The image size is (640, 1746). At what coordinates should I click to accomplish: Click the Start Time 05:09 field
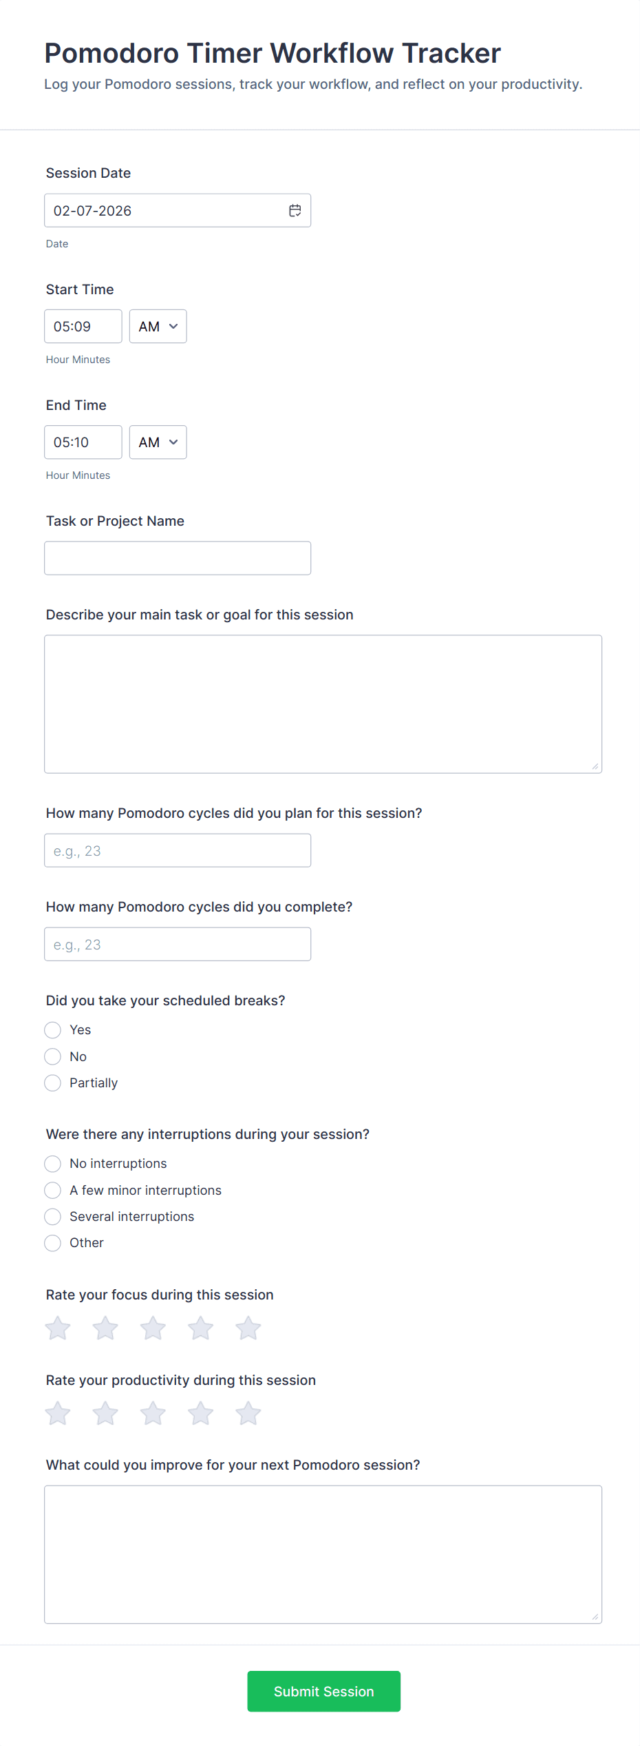pos(83,327)
